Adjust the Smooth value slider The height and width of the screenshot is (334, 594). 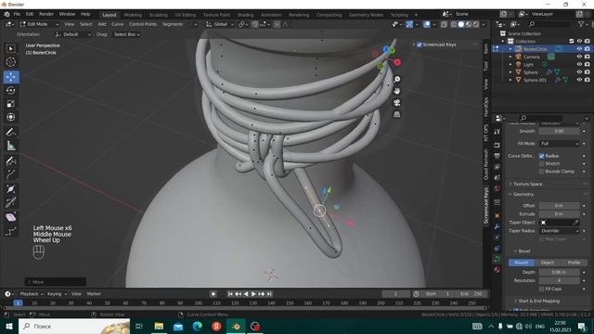click(x=559, y=131)
